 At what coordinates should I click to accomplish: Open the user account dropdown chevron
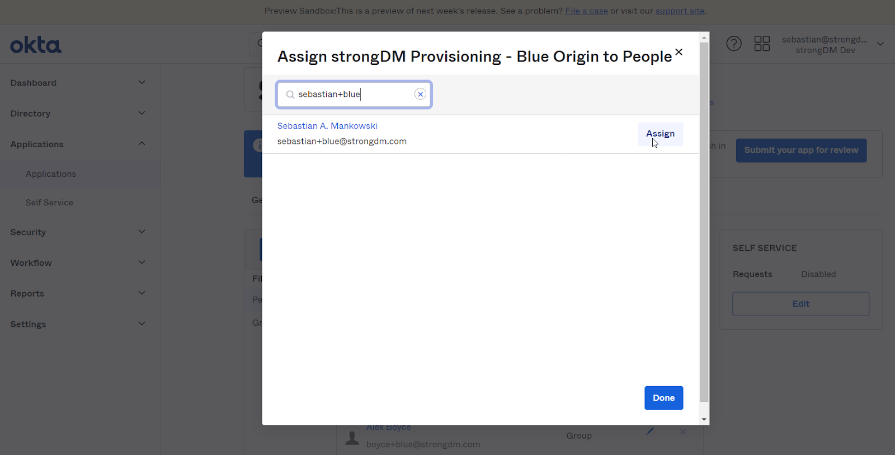pyautogui.click(x=880, y=44)
